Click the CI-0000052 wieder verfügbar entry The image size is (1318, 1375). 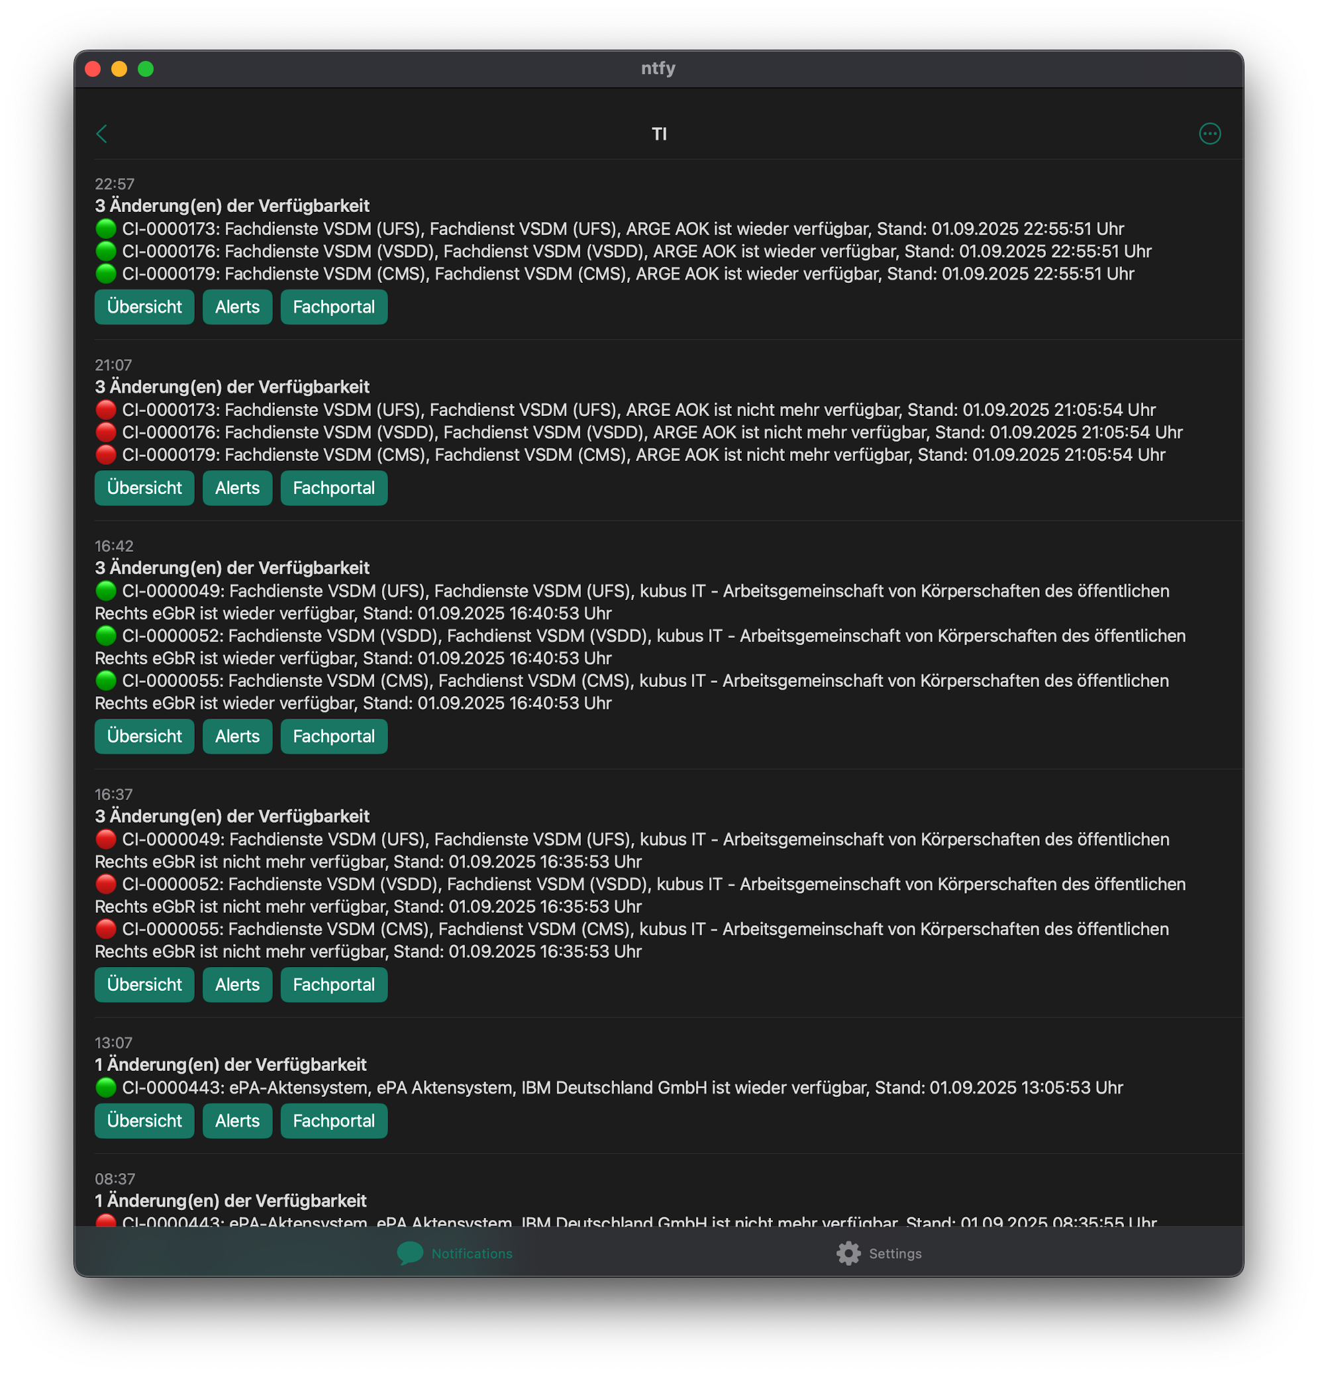pos(640,647)
